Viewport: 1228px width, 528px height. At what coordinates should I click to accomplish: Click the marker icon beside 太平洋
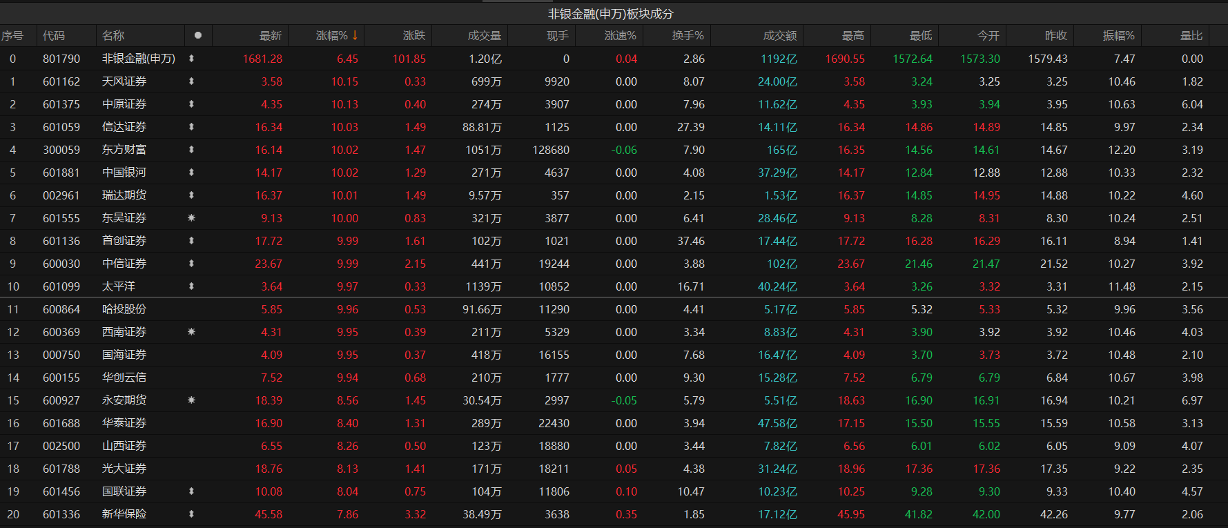(191, 286)
